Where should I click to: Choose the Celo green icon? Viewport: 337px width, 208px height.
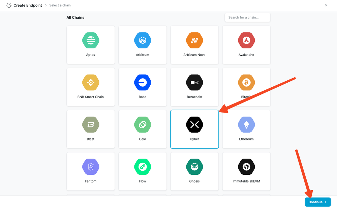tap(143, 125)
